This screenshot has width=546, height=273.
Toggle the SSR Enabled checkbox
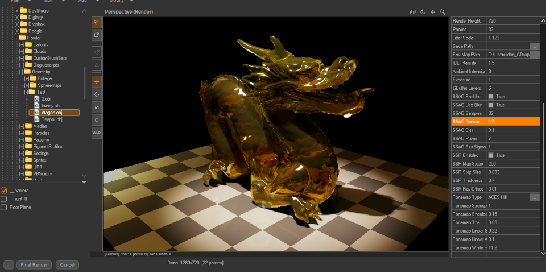click(491, 155)
